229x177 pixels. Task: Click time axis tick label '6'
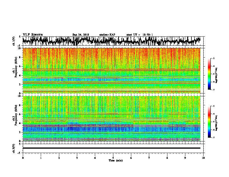[x=131, y=158]
